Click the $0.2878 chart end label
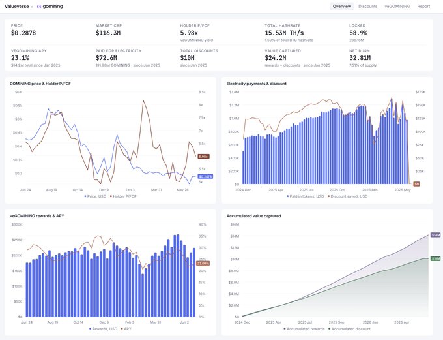443x340 pixels. point(205,176)
